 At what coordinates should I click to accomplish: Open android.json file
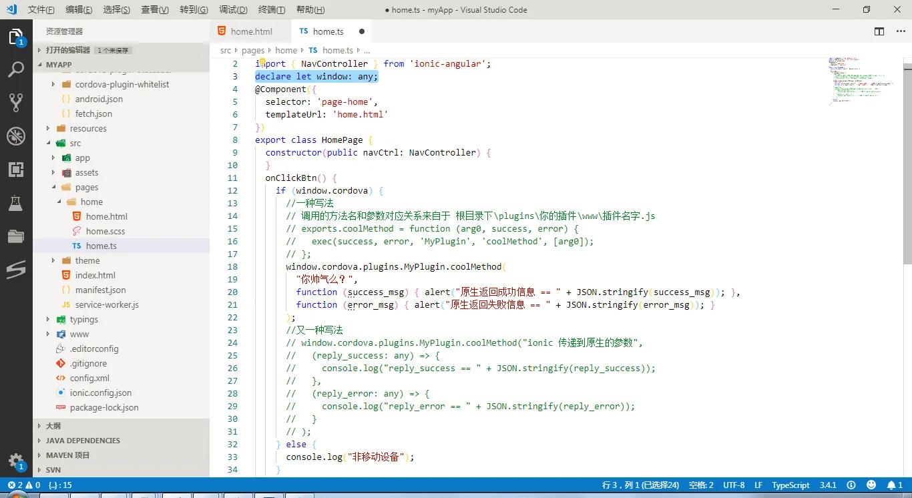[122, 99]
